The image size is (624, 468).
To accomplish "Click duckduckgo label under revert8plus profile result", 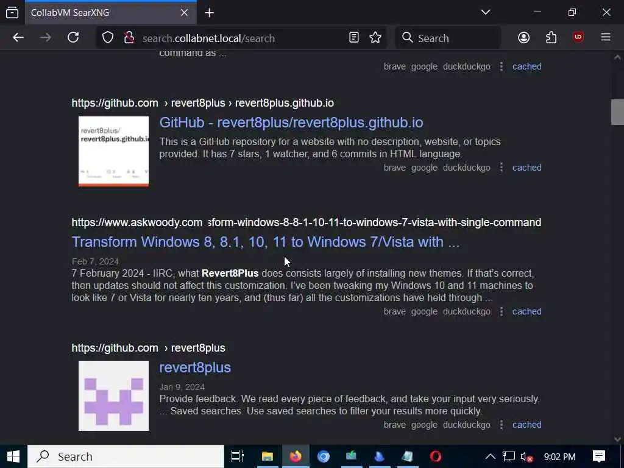I will [x=466, y=425].
